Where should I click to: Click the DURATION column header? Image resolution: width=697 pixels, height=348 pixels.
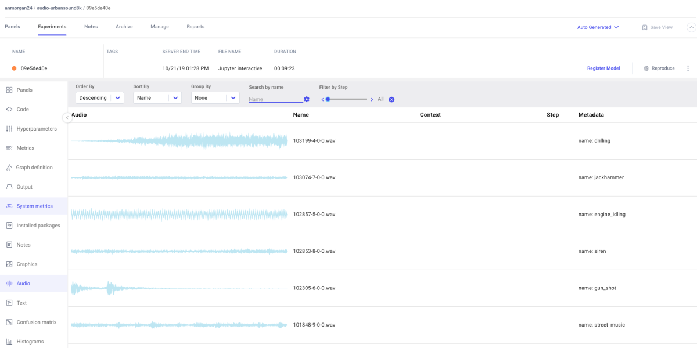tap(285, 52)
